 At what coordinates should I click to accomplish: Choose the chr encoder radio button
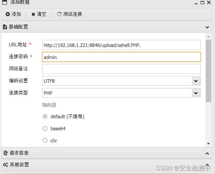point(45,140)
